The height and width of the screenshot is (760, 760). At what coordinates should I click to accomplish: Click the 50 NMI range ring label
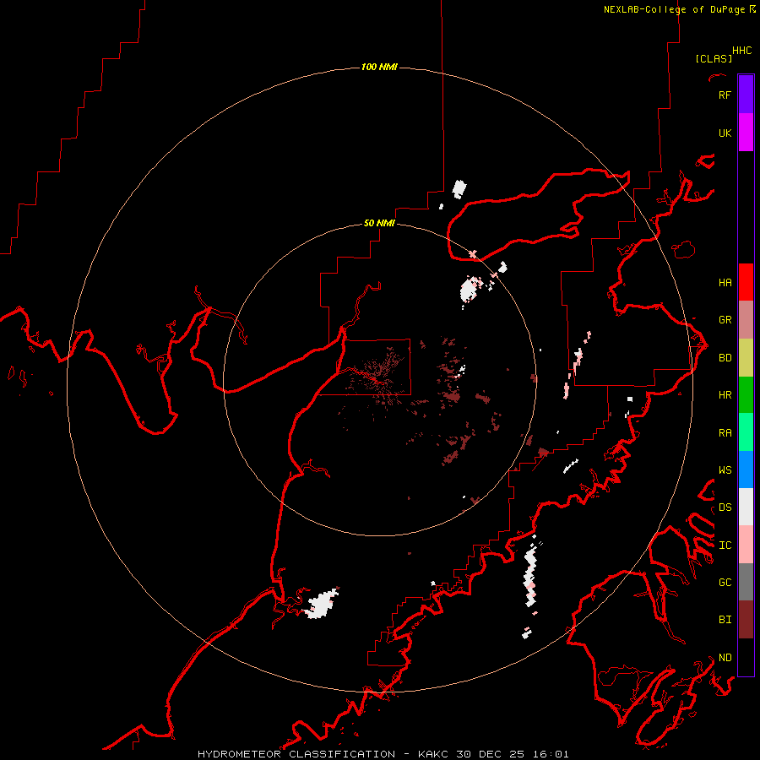[x=379, y=223]
